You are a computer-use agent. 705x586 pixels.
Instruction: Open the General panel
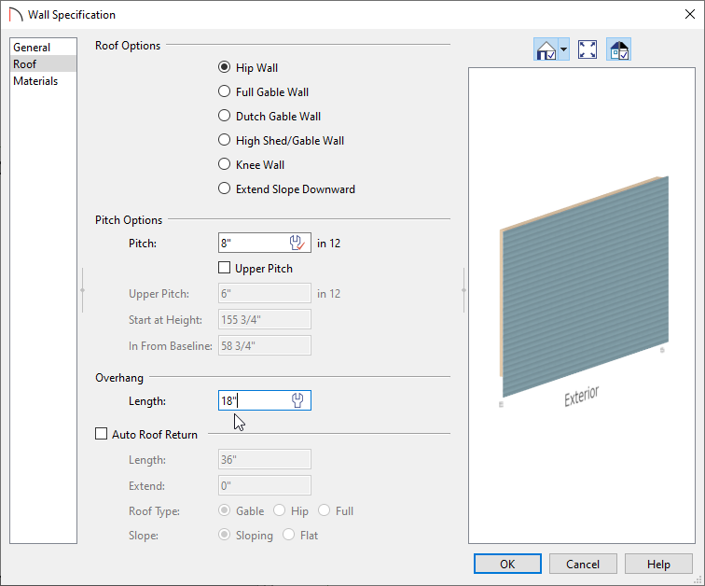(43, 48)
